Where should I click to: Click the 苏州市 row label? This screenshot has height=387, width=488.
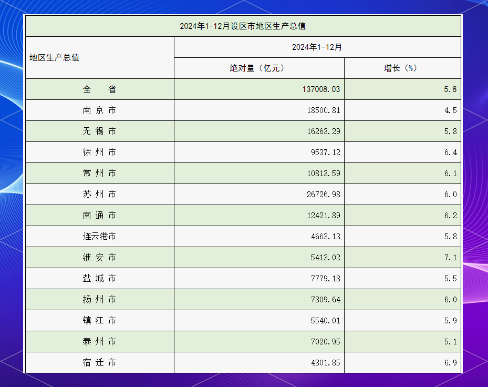(100, 195)
